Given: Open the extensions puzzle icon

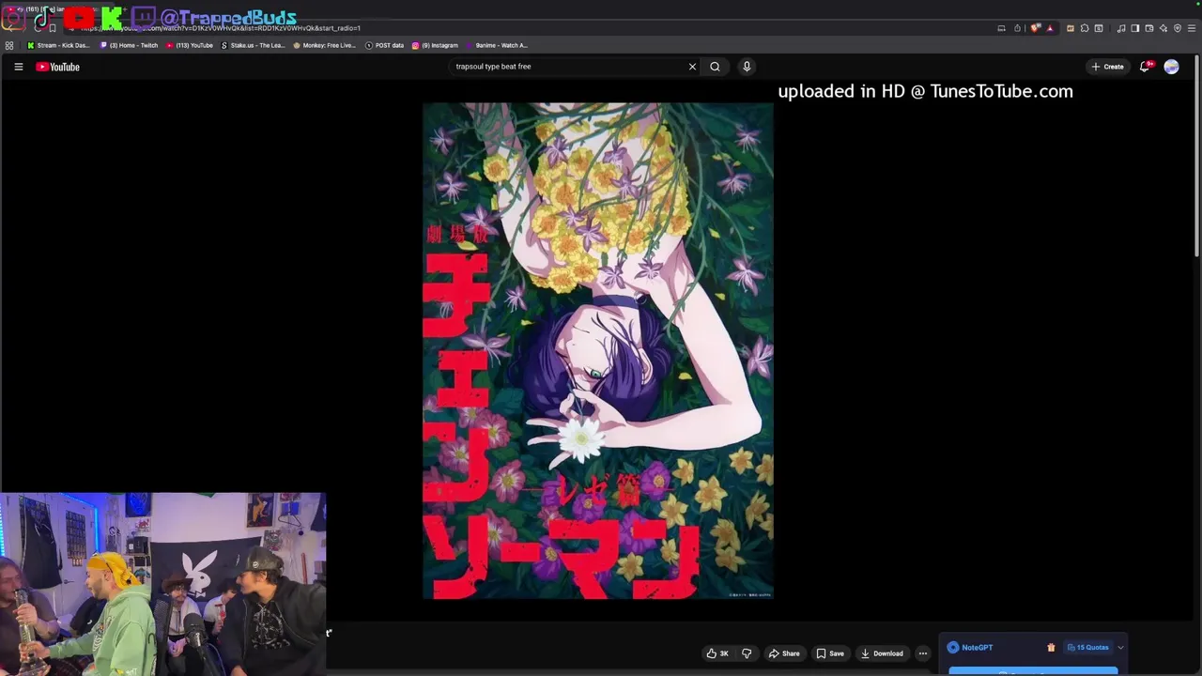Looking at the screenshot, I should 1085,28.
